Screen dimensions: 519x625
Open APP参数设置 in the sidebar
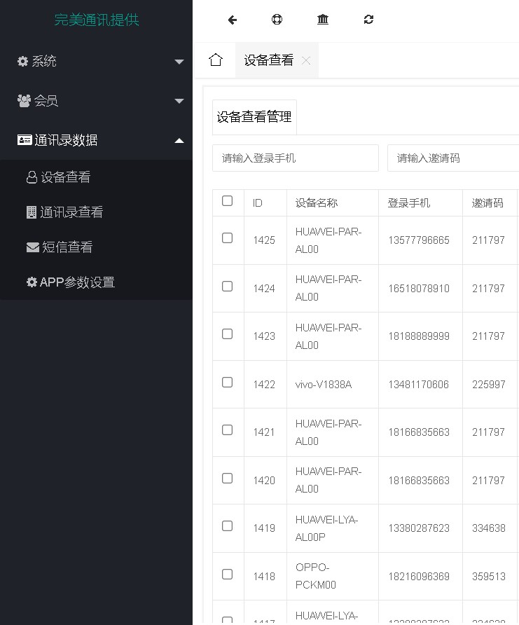coord(96,282)
